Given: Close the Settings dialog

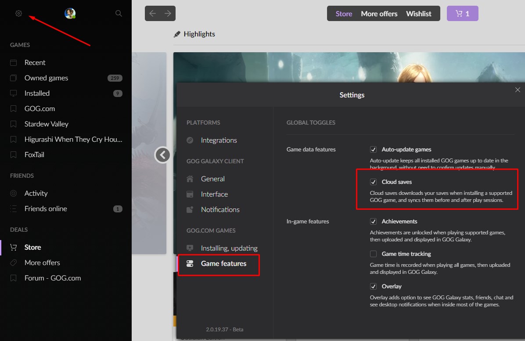Looking at the screenshot, I should [x=518, y=90].
